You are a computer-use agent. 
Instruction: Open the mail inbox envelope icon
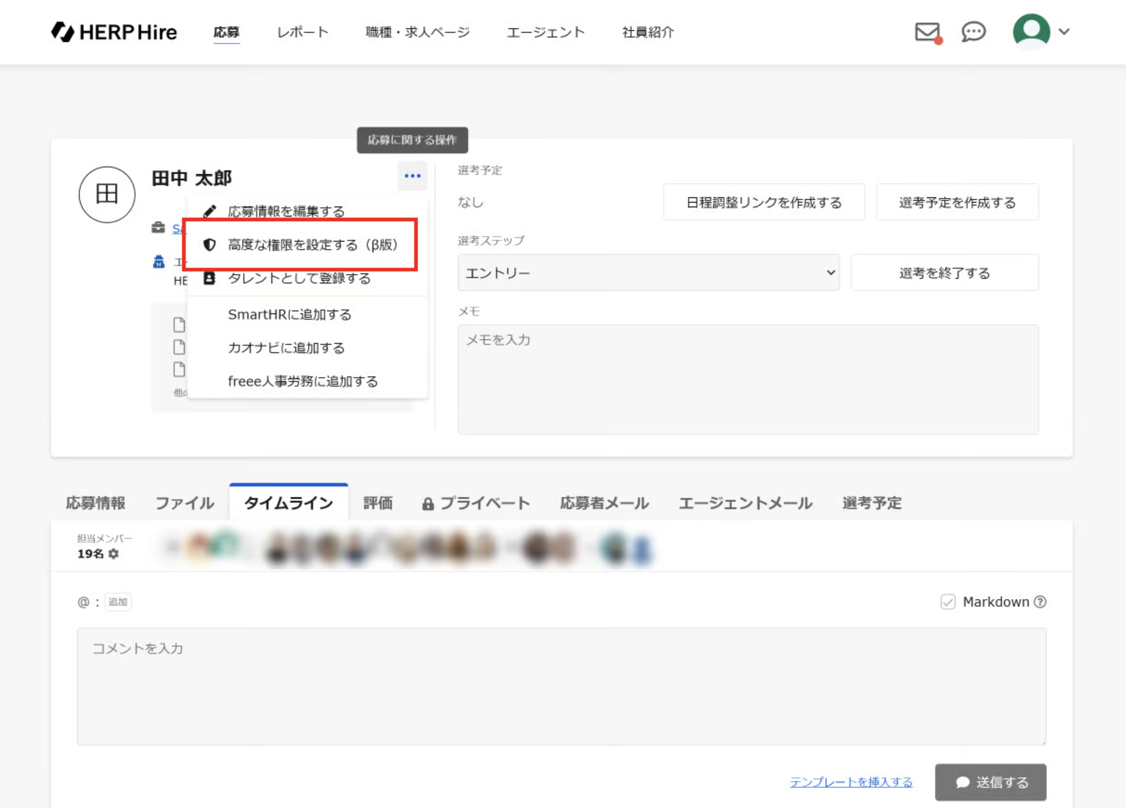[x=927, y=32]
